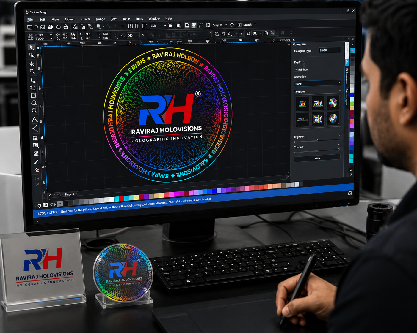Viewport: 417px width, 333px height.
Task: Open the Effects menu
Action: 85,19
